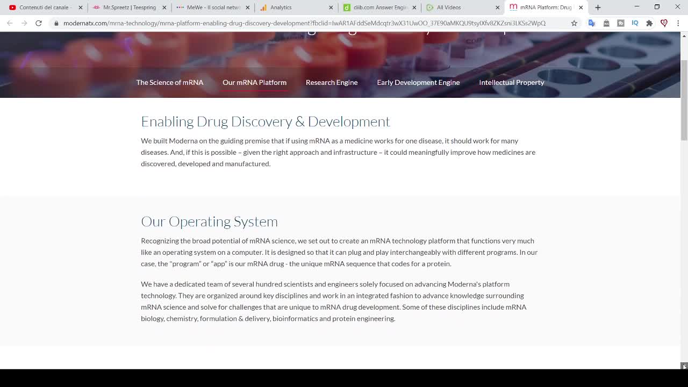The height and width of the screenshot is (387, 688).
Task: Minimize the Chrome window
Action: point(636,7)
